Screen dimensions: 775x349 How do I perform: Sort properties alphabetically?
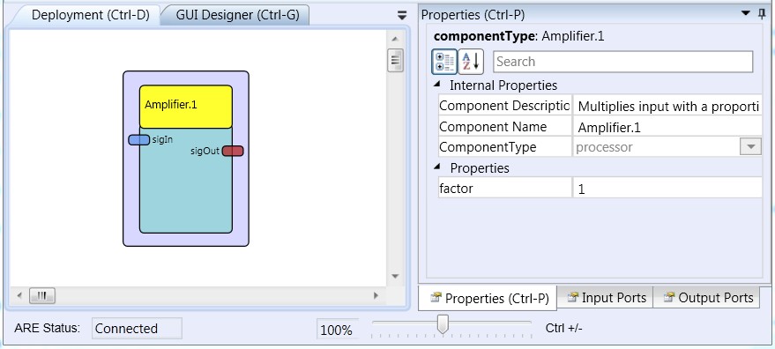coord(471,62)
